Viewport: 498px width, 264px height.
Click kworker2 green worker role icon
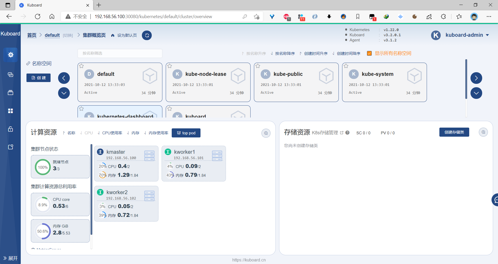pos(100,192)
